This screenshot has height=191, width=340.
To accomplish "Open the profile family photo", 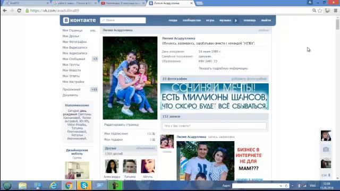I will pos(130,78).
